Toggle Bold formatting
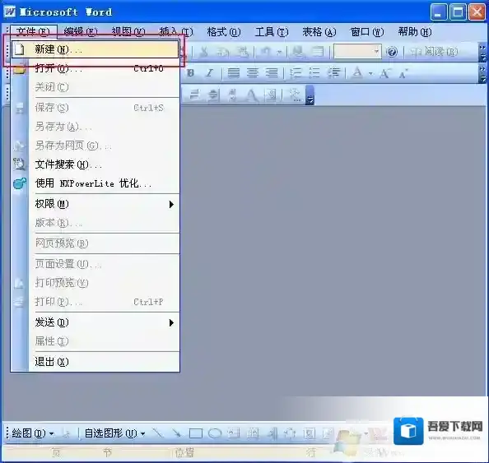 click(190, 73)
